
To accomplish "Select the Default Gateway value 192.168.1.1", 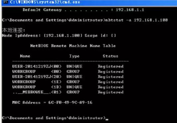I will click(x=130, y=10).
